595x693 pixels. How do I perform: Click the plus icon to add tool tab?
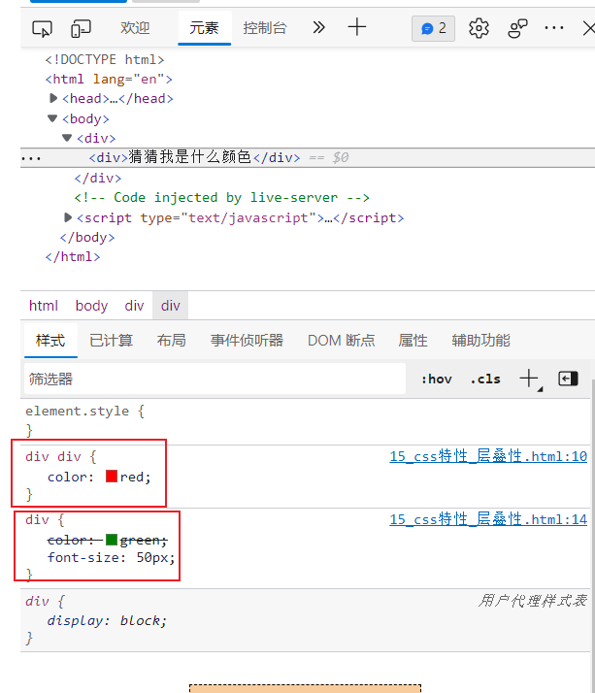pyautogui.click(x=357, y=28)
